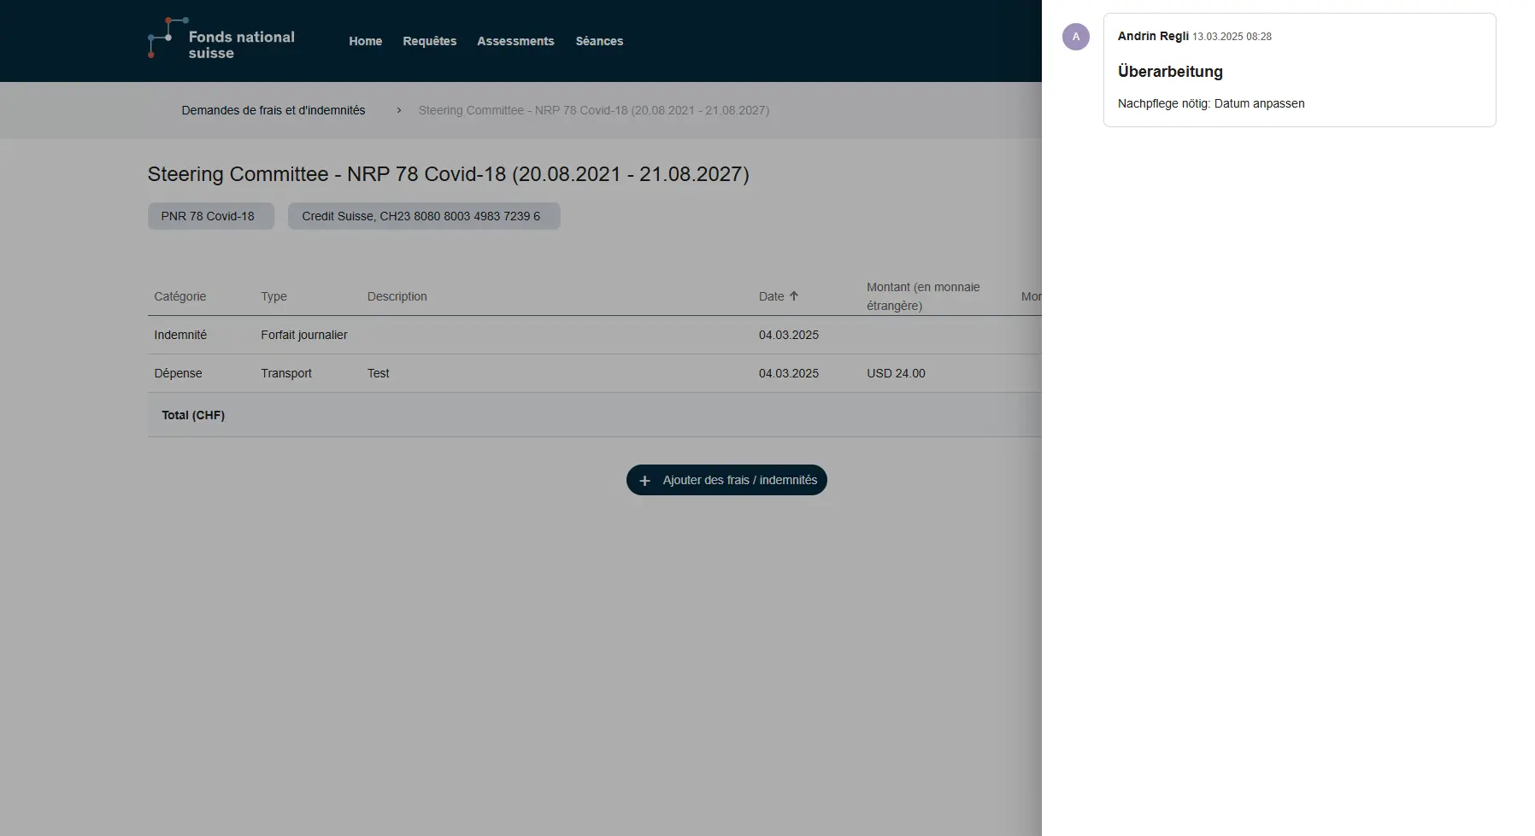
Task: Sort the table by Type header
Action: [273, 296]
